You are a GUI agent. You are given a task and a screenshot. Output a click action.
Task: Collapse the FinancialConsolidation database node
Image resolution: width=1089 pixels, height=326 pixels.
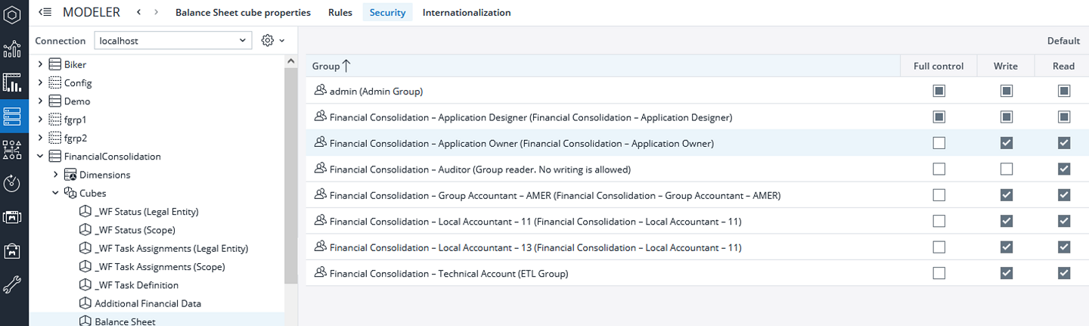40,157
